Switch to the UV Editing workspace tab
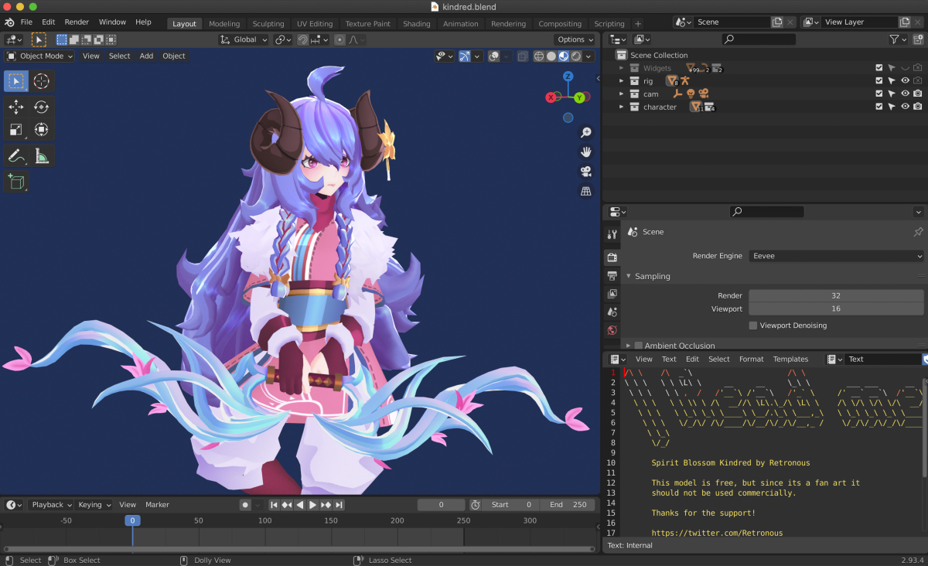 (x=315, y=24)
